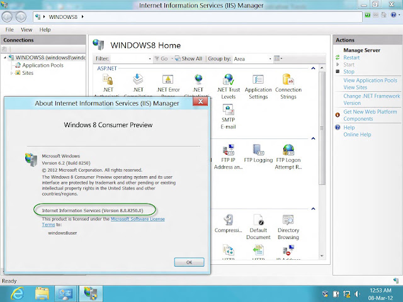Open FTP Logon Attempt Restrictions
Viewport: 403px width, 302px height.
tap(288, 157)
